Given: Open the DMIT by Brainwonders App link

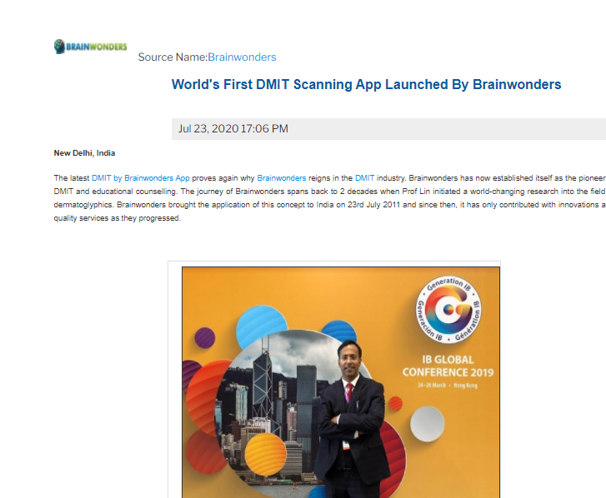Looking at the screenshot, I should point(141,178).
